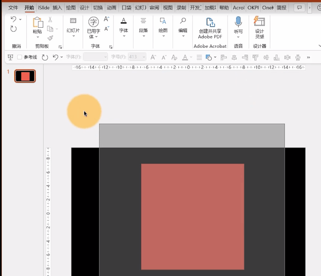The height and width of the screenshot is (276, 321).
Task: Switch to the 录制 Record tab
Action: [181, 8]
